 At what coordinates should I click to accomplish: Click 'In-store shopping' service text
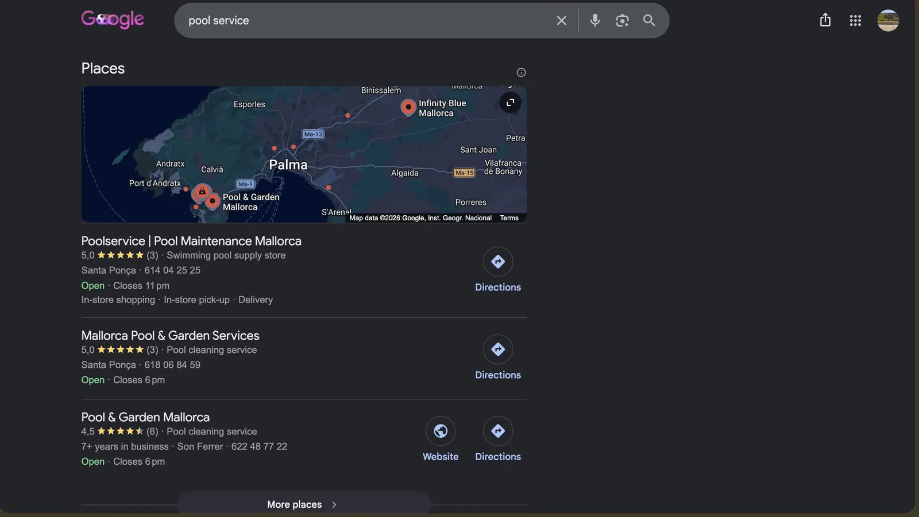pos(118,300)
